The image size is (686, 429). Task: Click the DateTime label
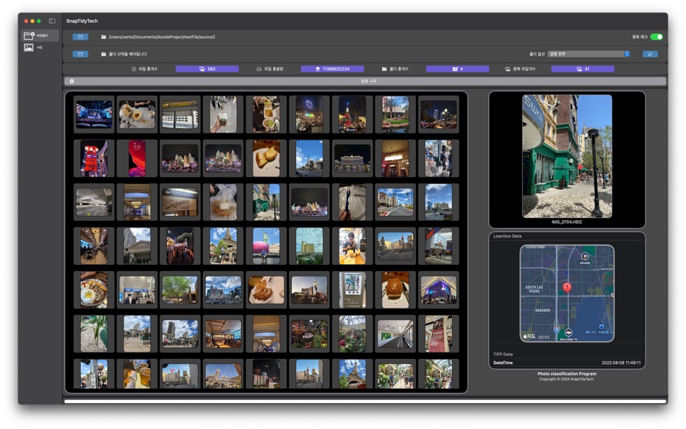pos(503,363)
